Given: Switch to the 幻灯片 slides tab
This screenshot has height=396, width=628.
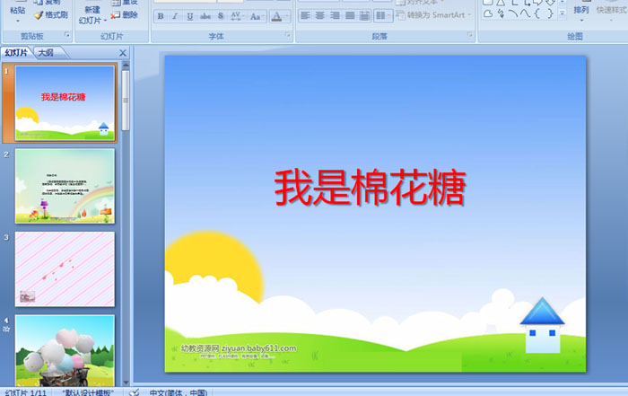Looking at the screenshot, I should tap(16, 52).
